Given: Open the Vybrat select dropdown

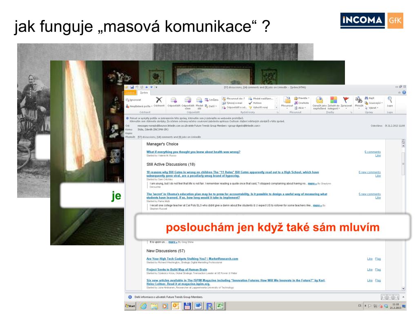Looking at the screenshot, I should pos(378,108).
